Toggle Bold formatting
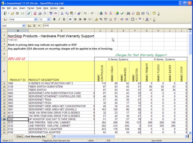The height and width of the screenshot is (143, 193). (x=55, y=19)
